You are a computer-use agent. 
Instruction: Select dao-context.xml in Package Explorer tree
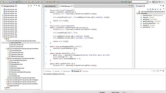tap(16, 43)
